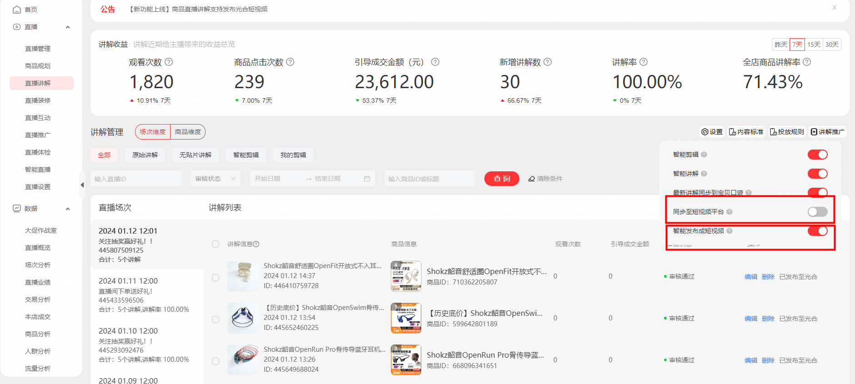Image resolution: width=855 pixels, height=384 pixels.
Task: Focus the 输入直播ID field
Action: [x=136, y=179]
